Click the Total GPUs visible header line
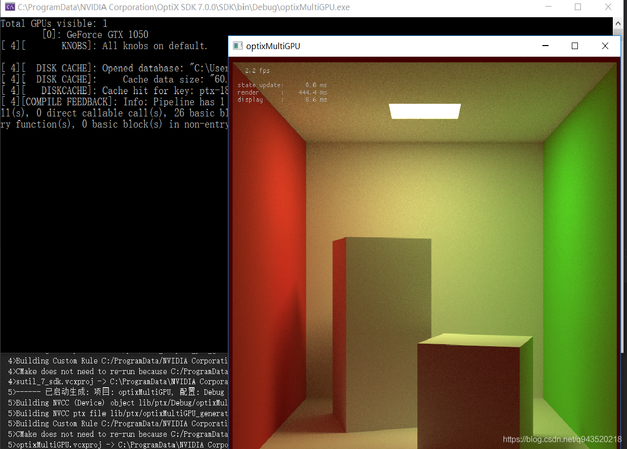 pos(53,23)
